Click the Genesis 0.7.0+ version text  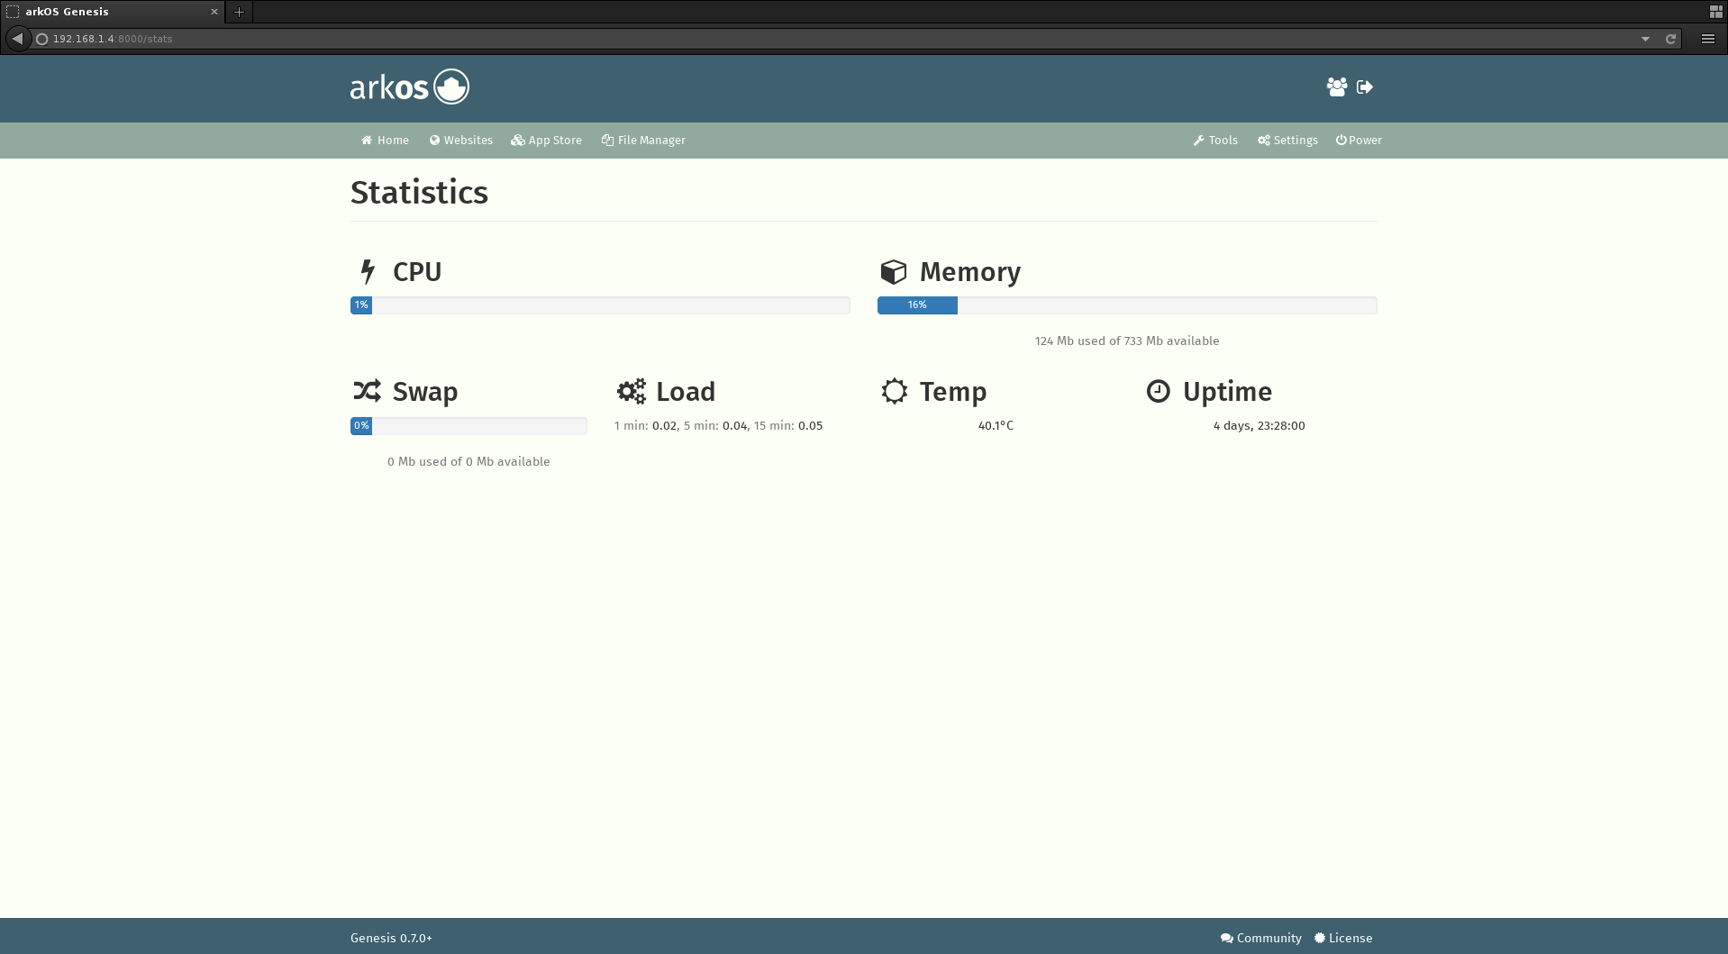[391, 938]
